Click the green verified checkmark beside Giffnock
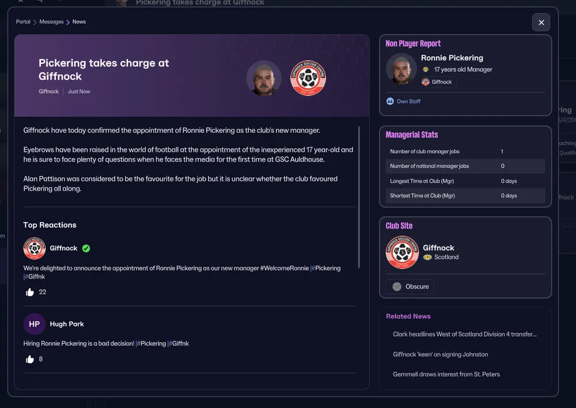Image resolution: width=576 pixels, height=408 pixels. (x=86, y=249)
